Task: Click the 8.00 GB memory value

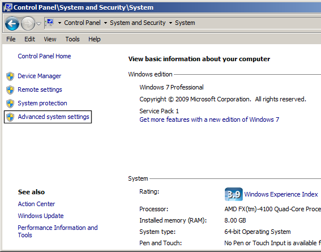Action: pyautogui.click(x=235, y=220)
